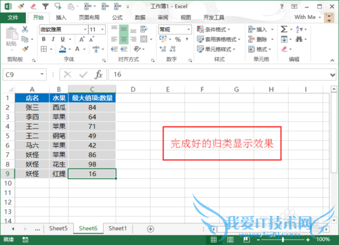Toggle Bold formatting

coord(43,39)
